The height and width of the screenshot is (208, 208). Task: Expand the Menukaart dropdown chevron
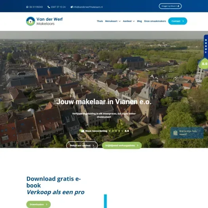click(120, 21)
